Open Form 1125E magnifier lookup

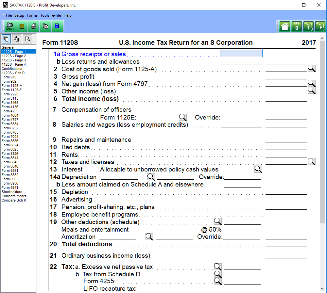183,117
